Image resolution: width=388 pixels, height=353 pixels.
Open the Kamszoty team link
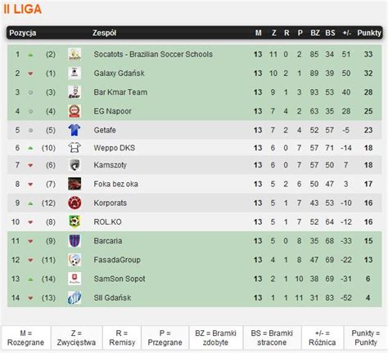click(x=111, y=165)
